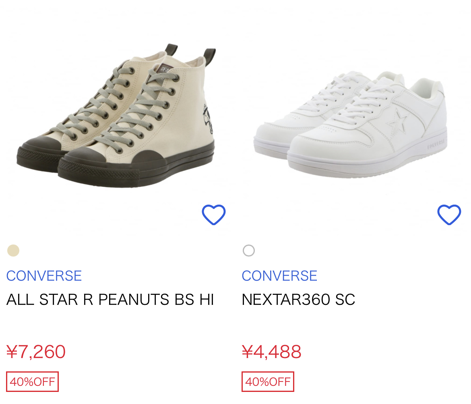Click the Snoopy print on the beige sneaker
The width and height of the screenshot is (471, 404).
[x=209, y=120]
